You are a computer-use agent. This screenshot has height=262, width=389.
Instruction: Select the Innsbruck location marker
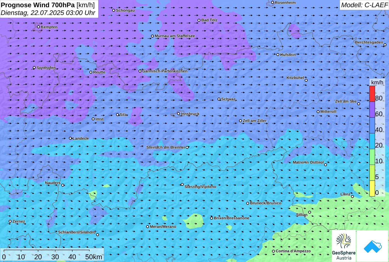[x=178, y=114]
